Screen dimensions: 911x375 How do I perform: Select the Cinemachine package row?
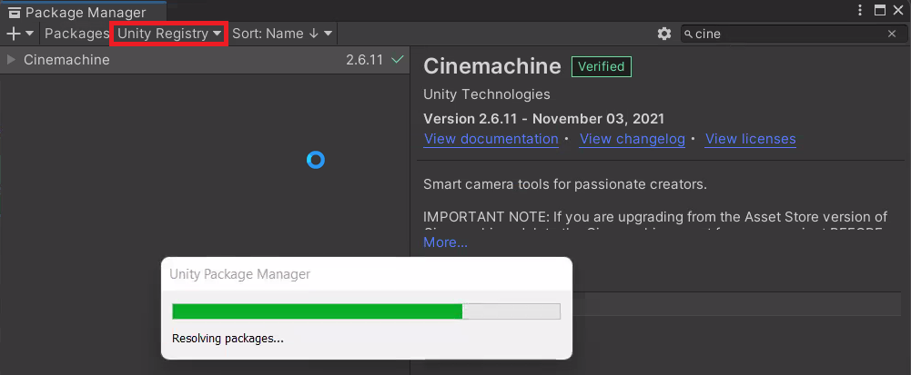tap(205, 60)
